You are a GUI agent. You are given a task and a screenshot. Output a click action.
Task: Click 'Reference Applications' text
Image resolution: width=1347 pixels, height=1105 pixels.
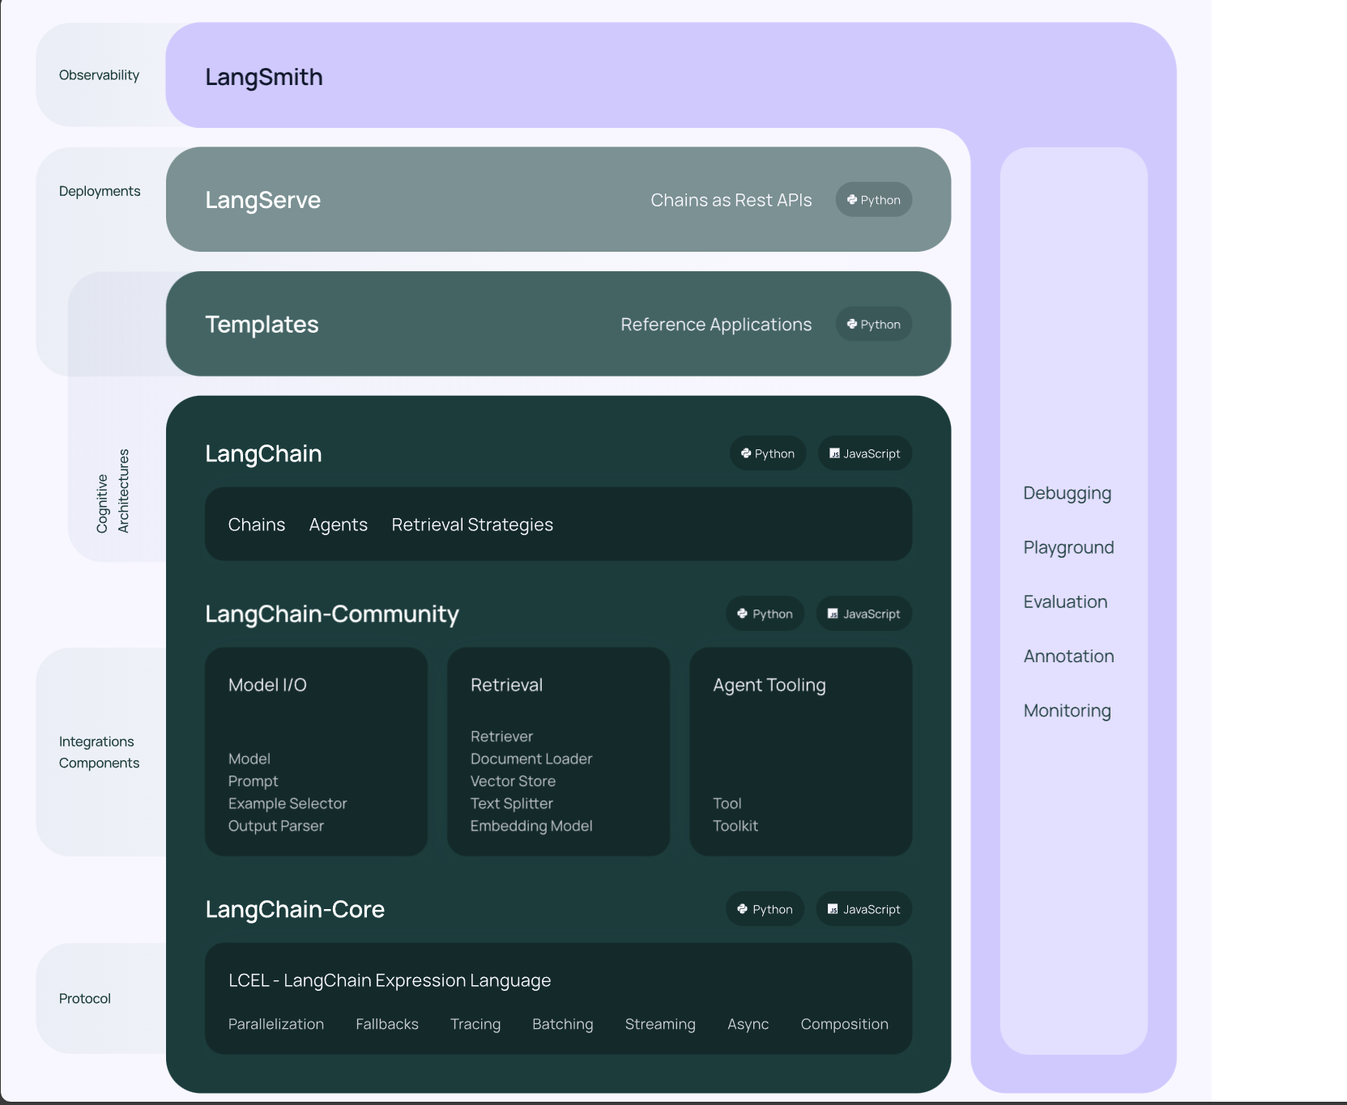[716, 325]
